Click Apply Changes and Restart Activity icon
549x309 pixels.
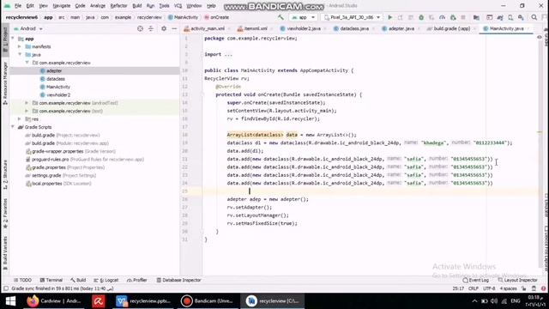click(401, 17)
